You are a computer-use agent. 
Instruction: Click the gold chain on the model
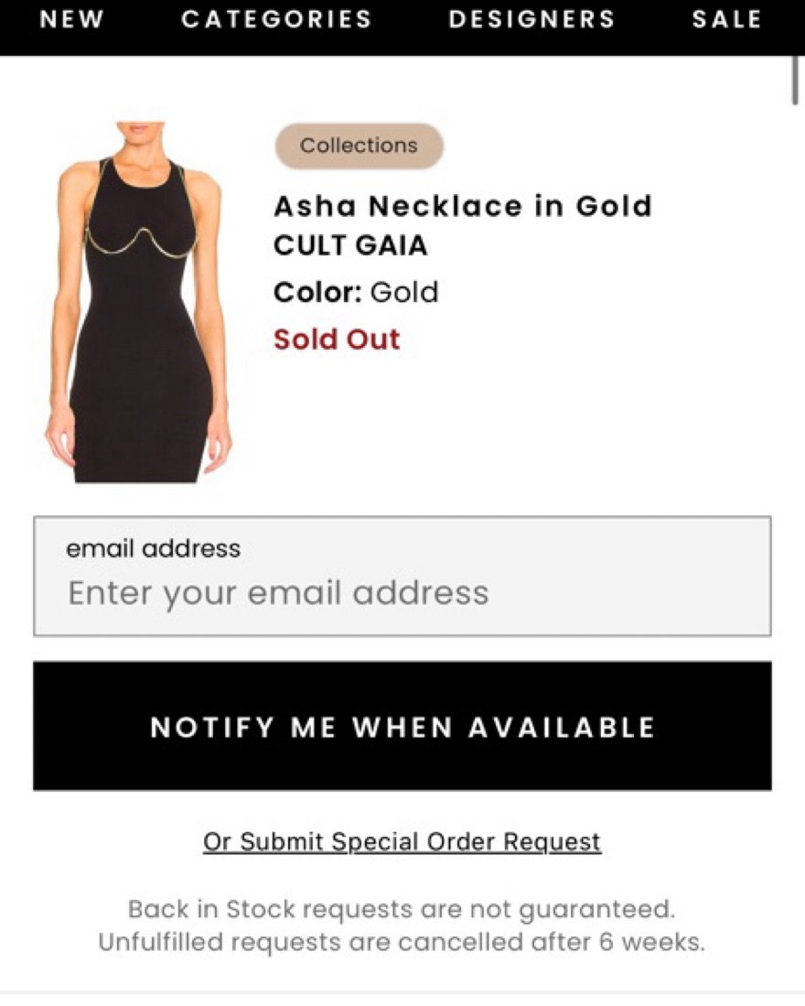tap(142, 239)
